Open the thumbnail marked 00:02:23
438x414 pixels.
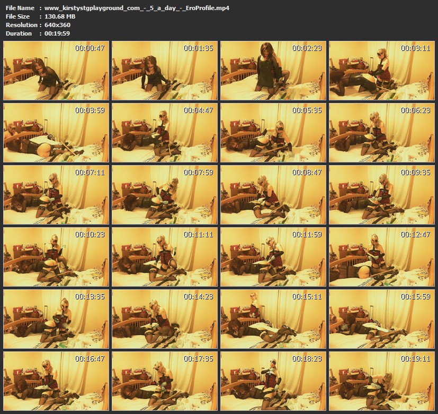[273, 71]
